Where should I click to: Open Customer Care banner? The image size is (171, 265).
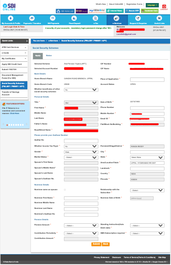pyautogui.click(x=150, y=11)
